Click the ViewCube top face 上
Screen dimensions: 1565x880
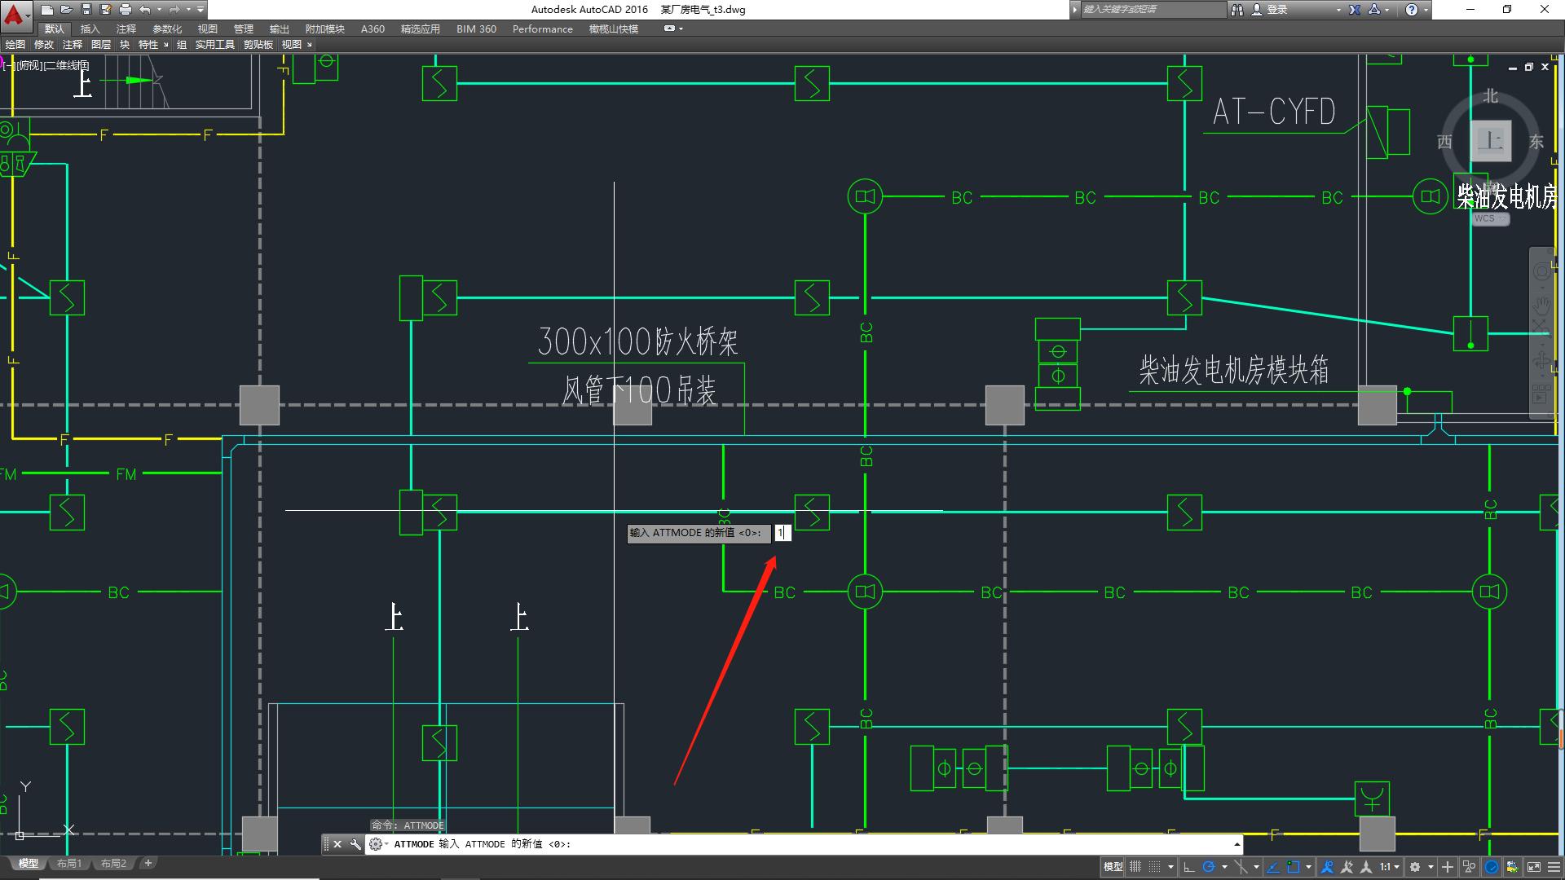pos(1490,140)
